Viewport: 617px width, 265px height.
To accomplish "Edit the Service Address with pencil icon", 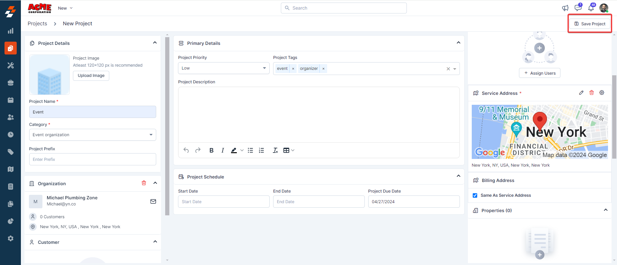I will (x=581, y=93).
